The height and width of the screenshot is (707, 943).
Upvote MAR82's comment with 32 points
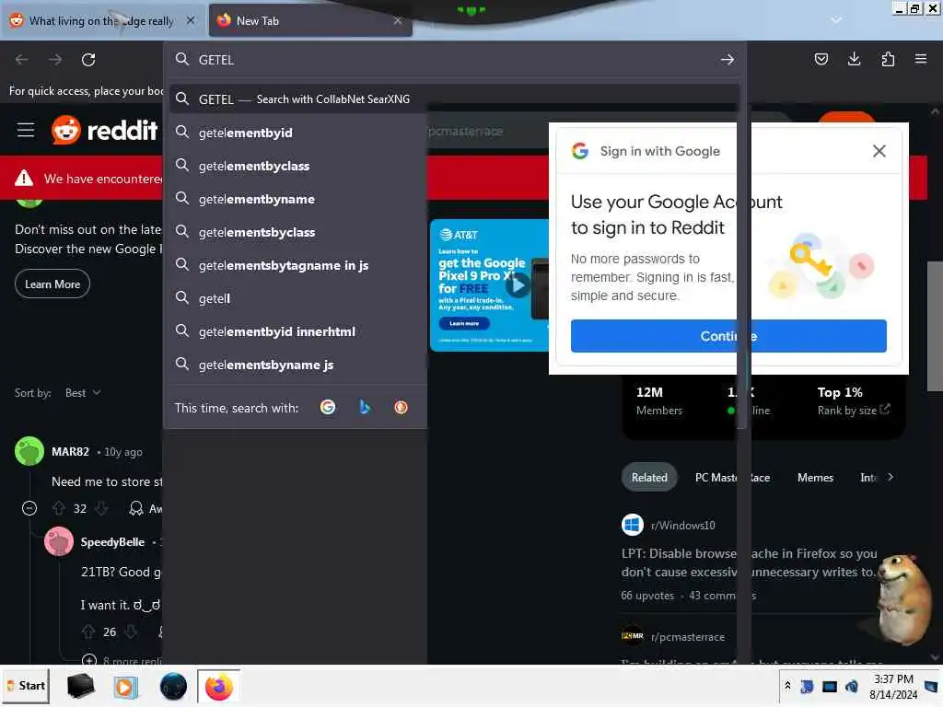tap(58, 508)
